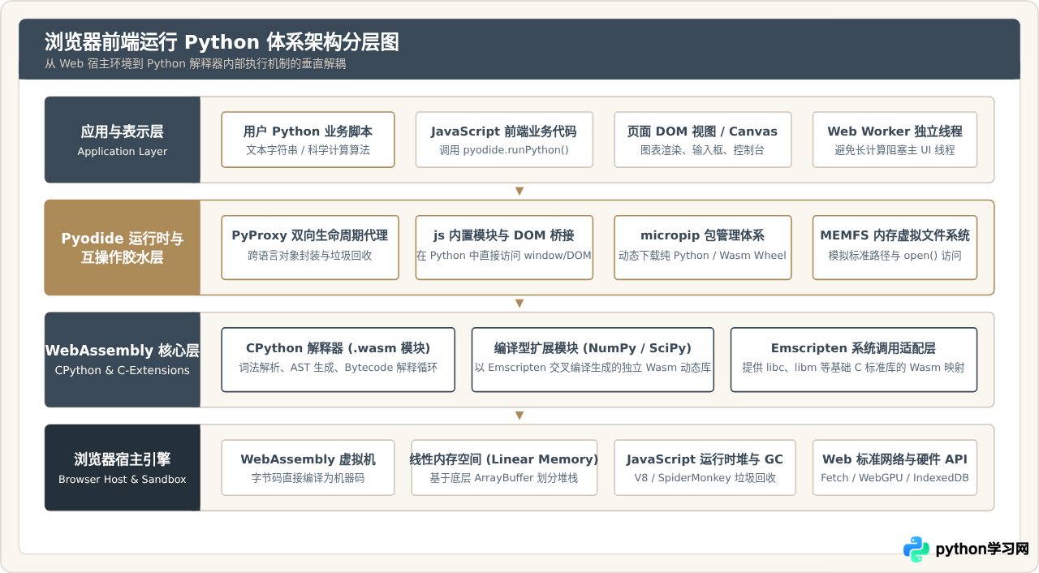Click the micropip 包管理体系 card

coord(703,248)
